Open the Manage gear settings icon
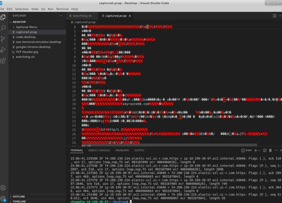The image size is (282, 203). click(3, 199)
